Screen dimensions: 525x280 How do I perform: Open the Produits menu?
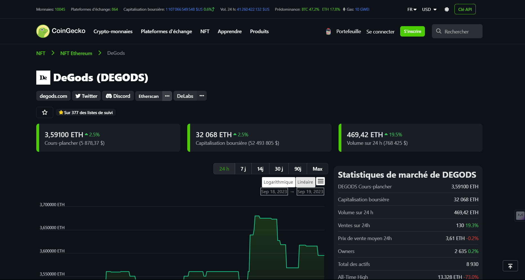[x=259, y=31]
